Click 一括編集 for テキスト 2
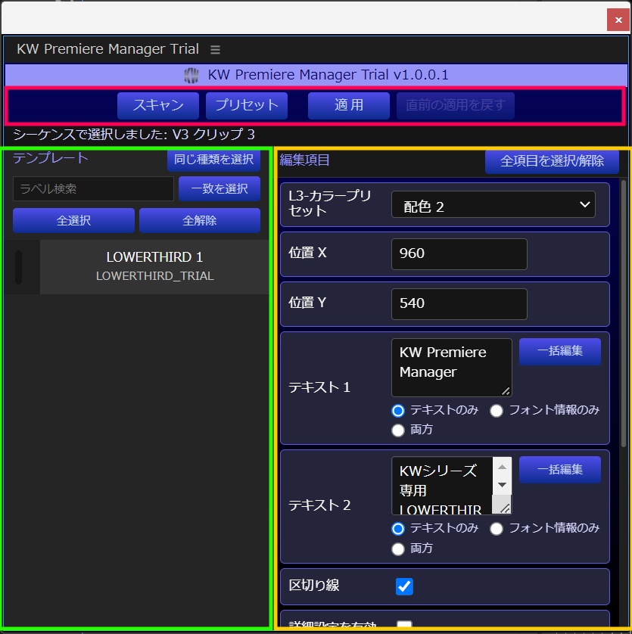 pos(560,470)
